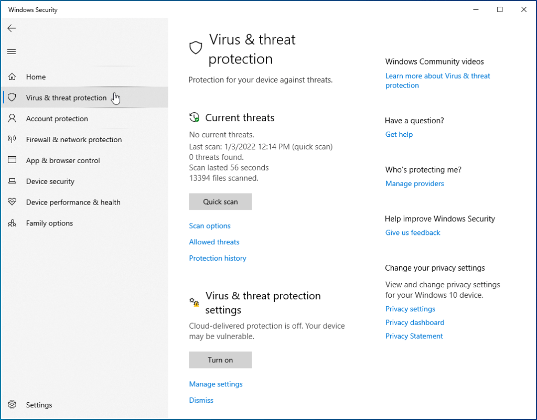Collapse the navigation pane with the hamburger menu

point(12,51)
